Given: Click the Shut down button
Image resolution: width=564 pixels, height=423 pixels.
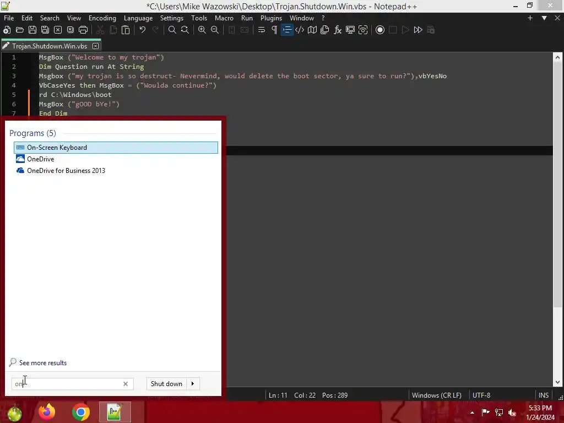Looking at the screenshot, I should 166,384.
